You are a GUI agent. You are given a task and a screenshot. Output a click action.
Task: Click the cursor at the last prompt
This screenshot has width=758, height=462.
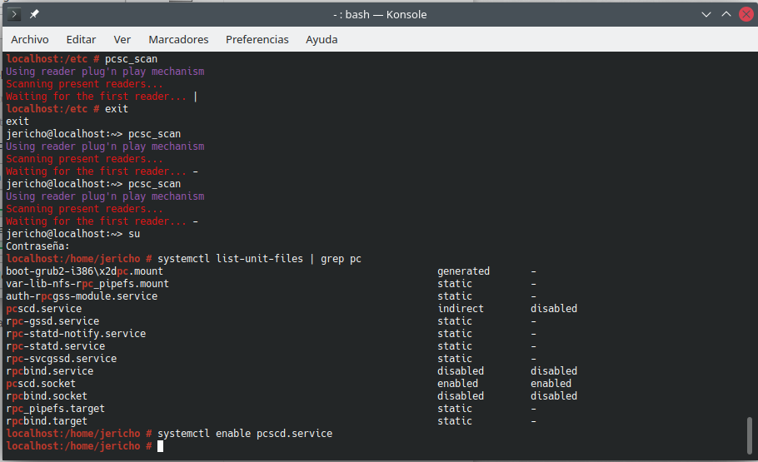pos(161,447)
